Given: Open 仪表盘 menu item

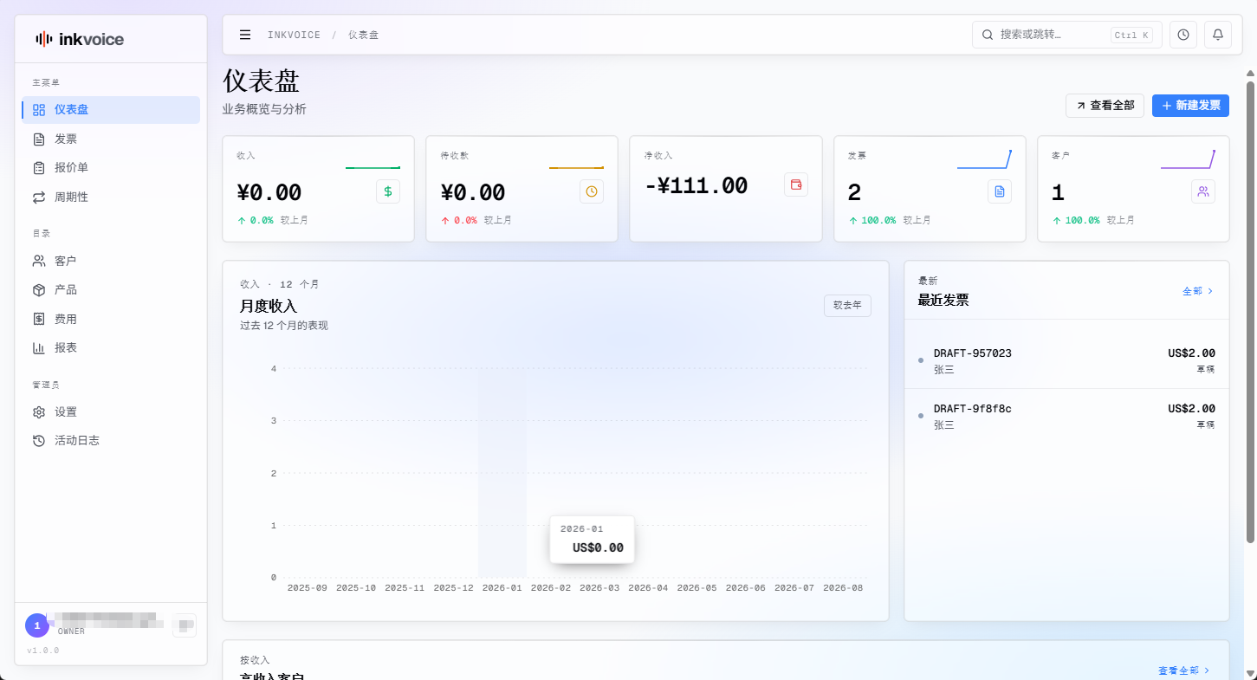Looking at the screenshot, I should click(111, 110).
